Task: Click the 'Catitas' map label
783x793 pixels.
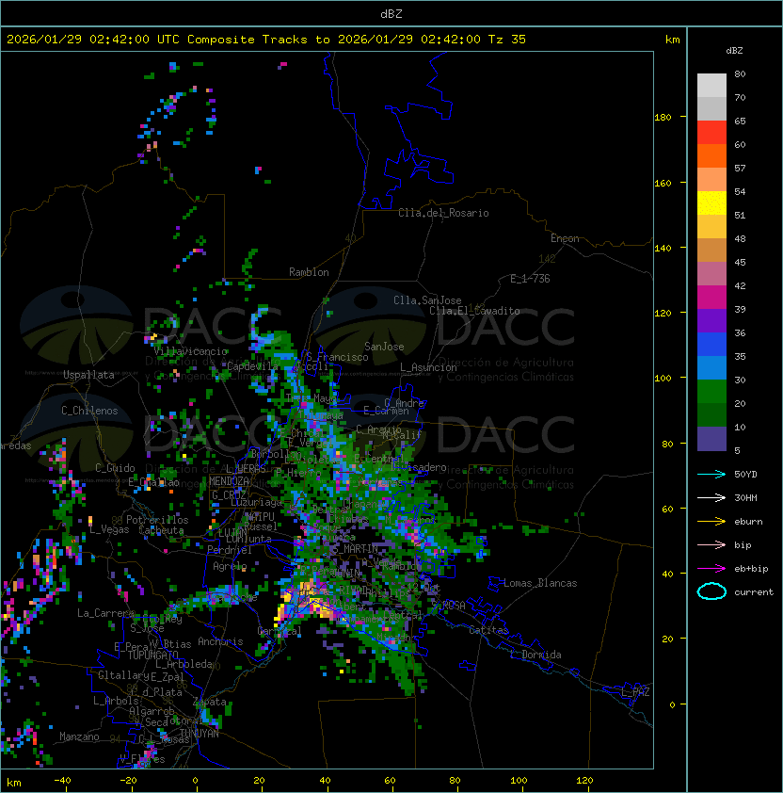Action: [488, 630]
